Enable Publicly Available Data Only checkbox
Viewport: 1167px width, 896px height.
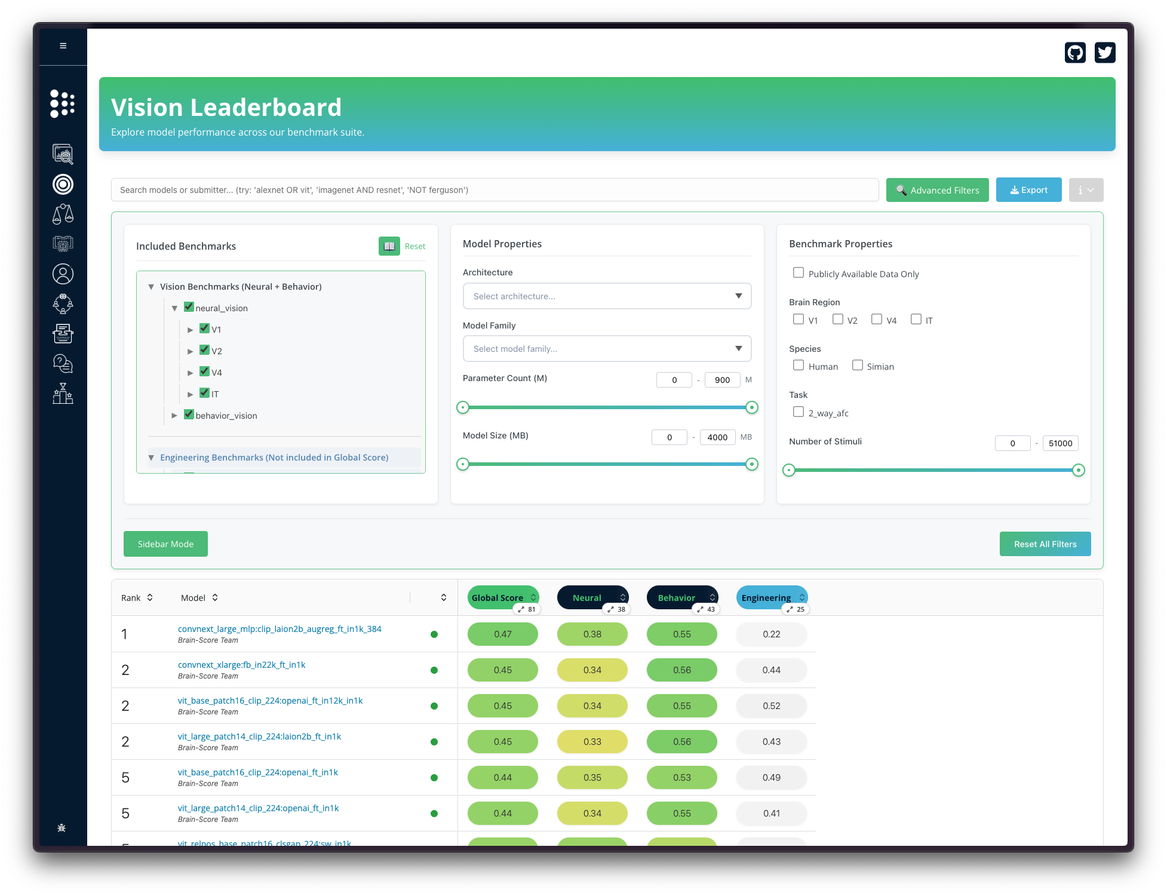(x=798, y=273)
